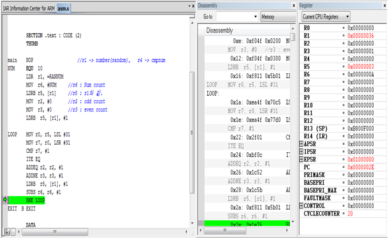This screenshot has width=392, height=238.
Task: Open the Go to combo box dropdown arrow
Action: coord(256,17)
